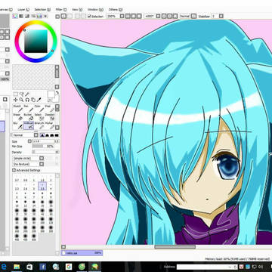Show the HSV slider panel icon

click(27, 16)
